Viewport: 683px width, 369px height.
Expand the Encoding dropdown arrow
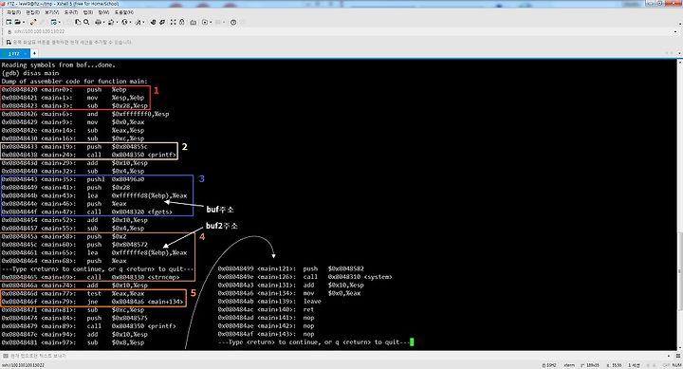click(130, 22)
